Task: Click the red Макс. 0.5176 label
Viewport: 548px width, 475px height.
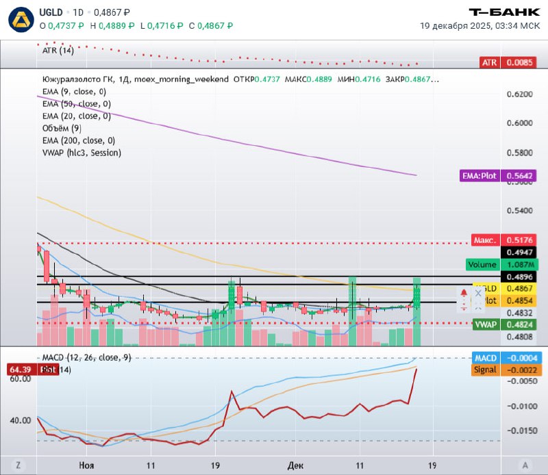Action: 503,240
